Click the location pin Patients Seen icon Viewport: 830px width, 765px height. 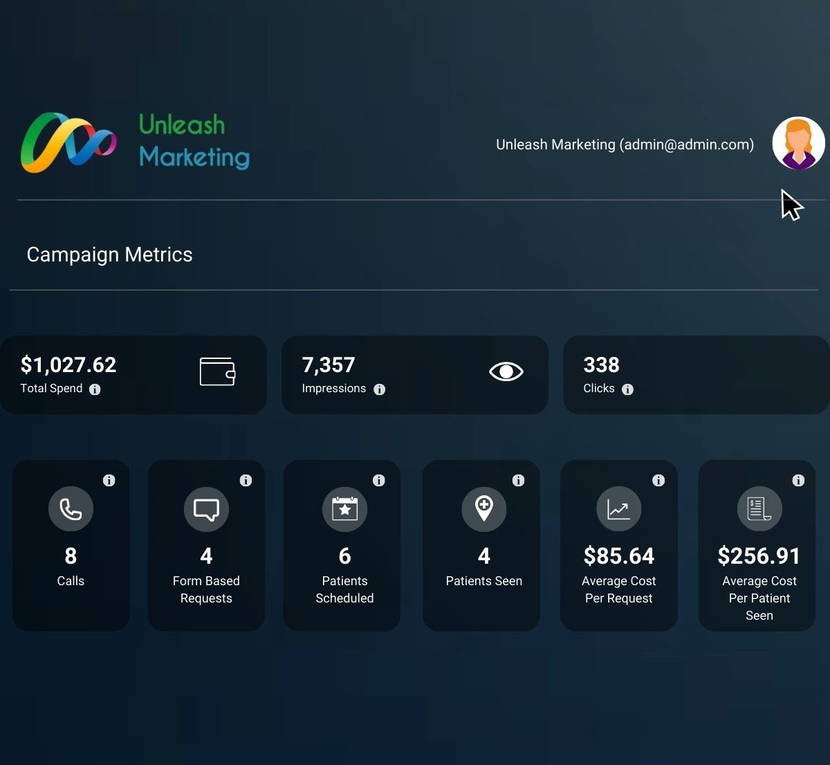click(484, 509)
